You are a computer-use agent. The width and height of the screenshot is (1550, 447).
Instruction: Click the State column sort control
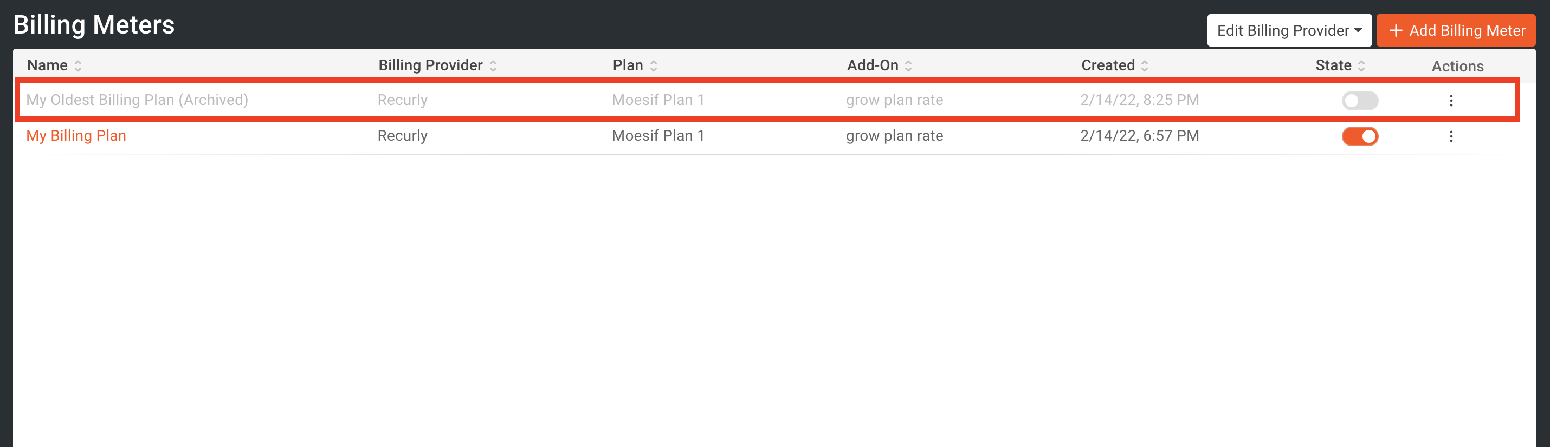tap(1361, 65)
